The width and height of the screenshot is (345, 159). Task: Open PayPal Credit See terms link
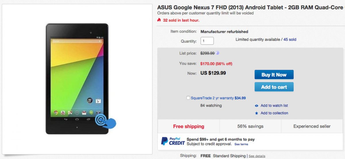point(241,144)
